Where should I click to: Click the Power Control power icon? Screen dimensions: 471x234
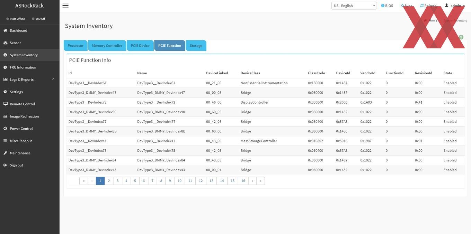click(x=6, y=129)
